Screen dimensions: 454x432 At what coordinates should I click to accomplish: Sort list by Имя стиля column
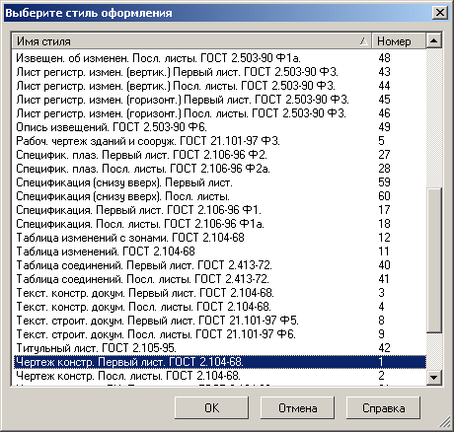click(191, 41)
